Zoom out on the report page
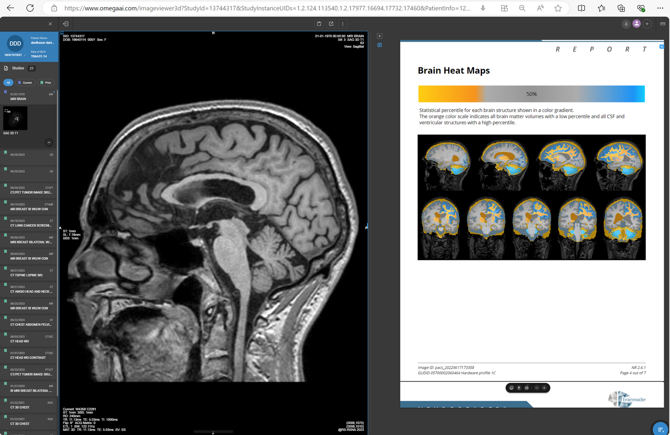This screenshot has height=435, width=670. (537, 388)
